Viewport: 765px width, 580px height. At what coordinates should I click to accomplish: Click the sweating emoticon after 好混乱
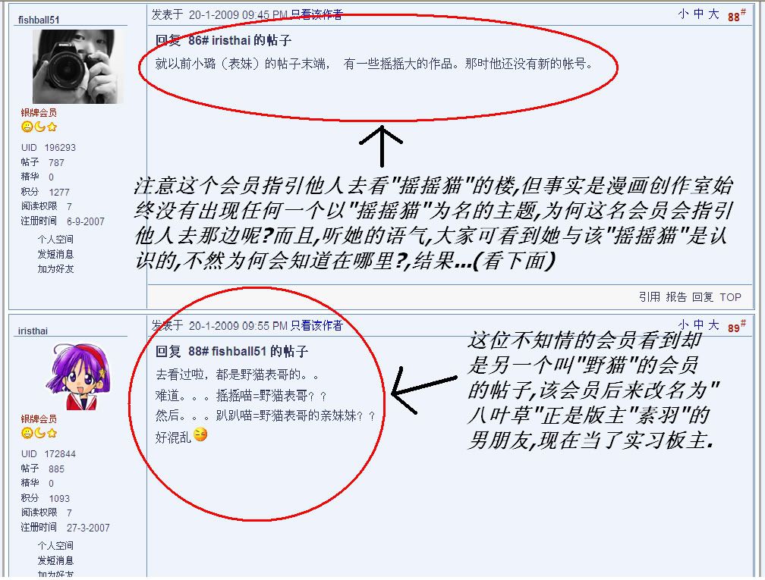click(200, 434)
